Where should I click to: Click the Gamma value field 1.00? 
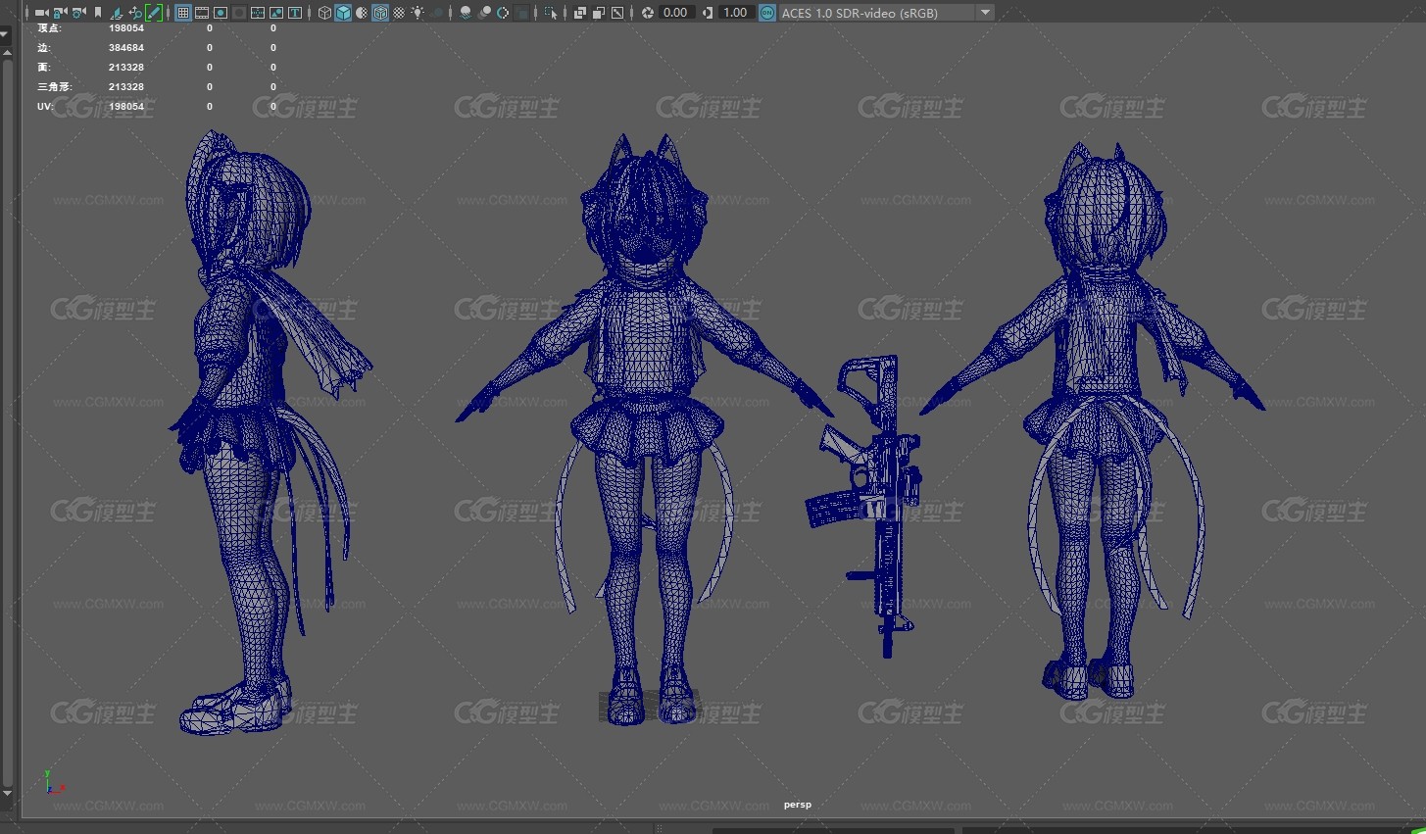735,13
